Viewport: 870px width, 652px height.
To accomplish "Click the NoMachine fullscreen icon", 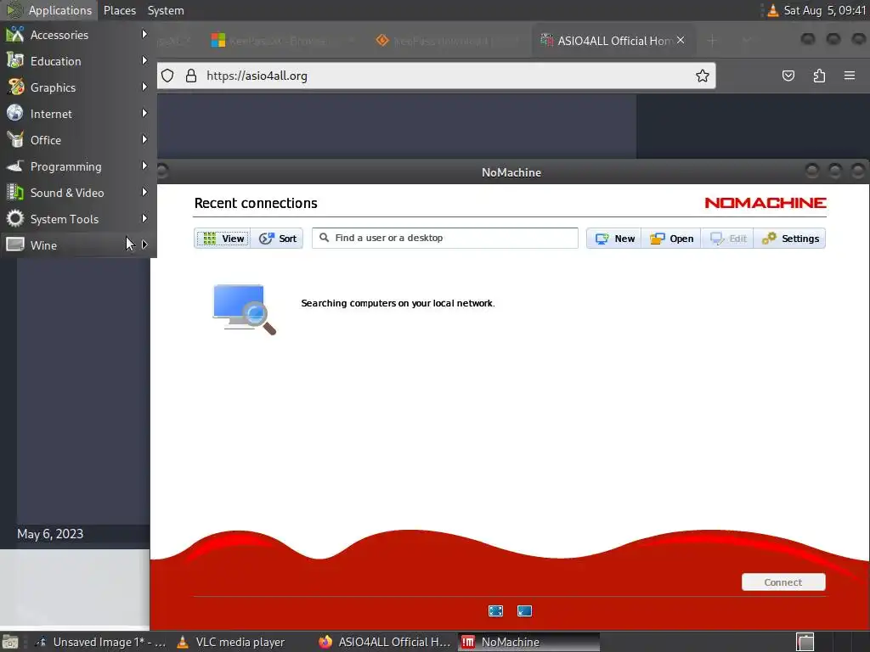I will click(x=495, y=611).
